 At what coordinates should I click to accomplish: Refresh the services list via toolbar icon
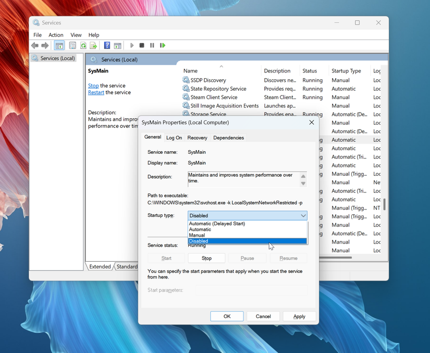(83, 45)
